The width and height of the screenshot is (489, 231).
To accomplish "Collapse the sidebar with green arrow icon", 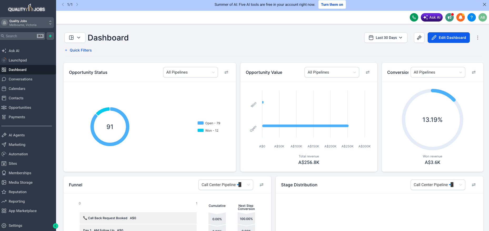I will (56, 226).
